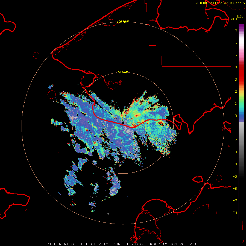The image size is (246, 246).
Task: Click the black radar site dot at center
Action: tap(123, 122)
